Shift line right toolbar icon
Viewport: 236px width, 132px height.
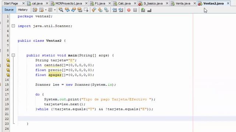point(121,10)
